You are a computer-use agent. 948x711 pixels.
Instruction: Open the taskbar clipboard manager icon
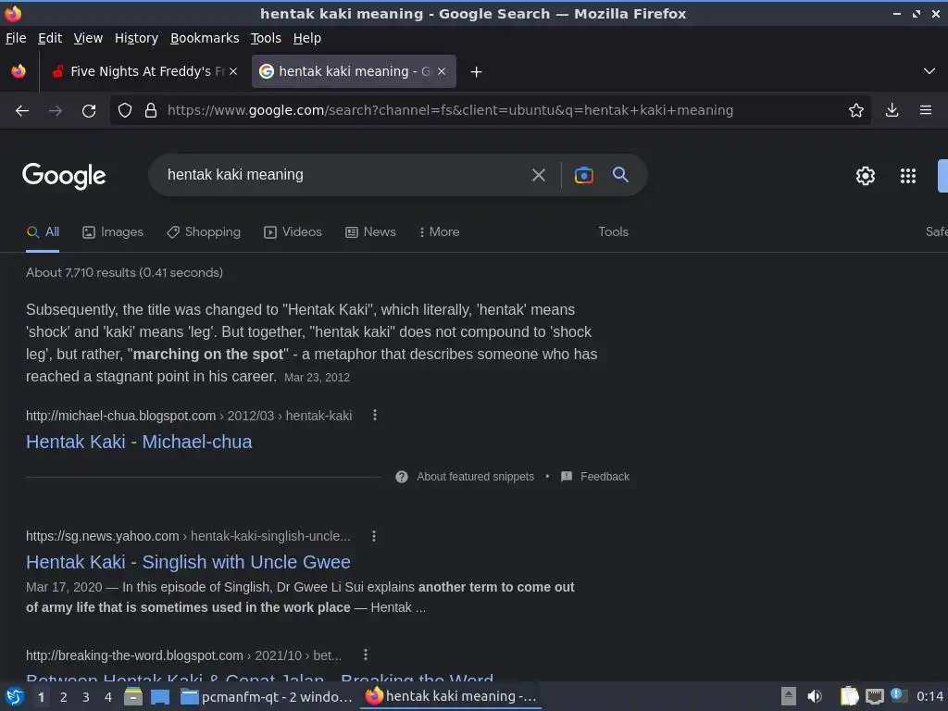(849, 696)
